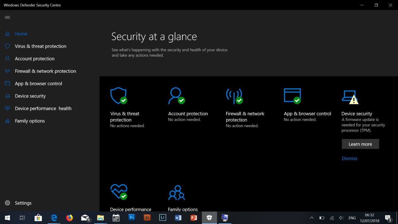
Task: Open Firewall & network protection in sidebar
Action: coord(45,71)
